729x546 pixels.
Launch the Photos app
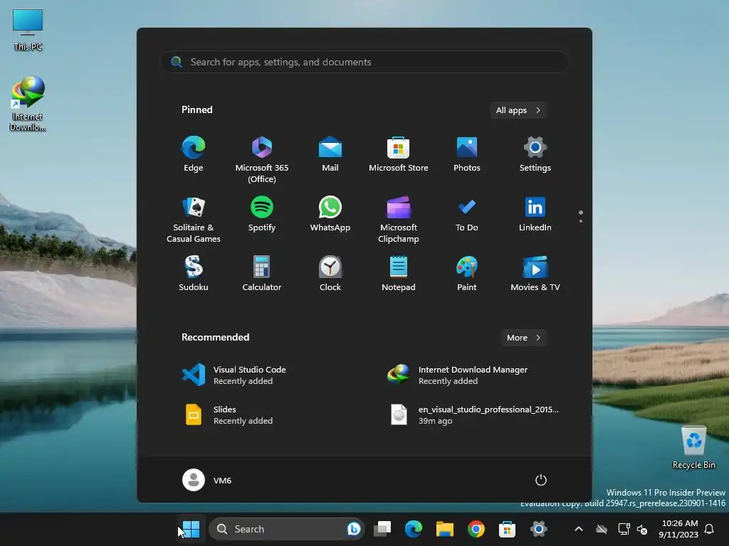click(x=467, y=154)
